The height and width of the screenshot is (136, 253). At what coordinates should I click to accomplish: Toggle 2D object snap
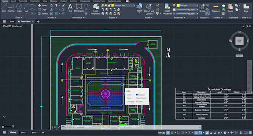[200, 133]
